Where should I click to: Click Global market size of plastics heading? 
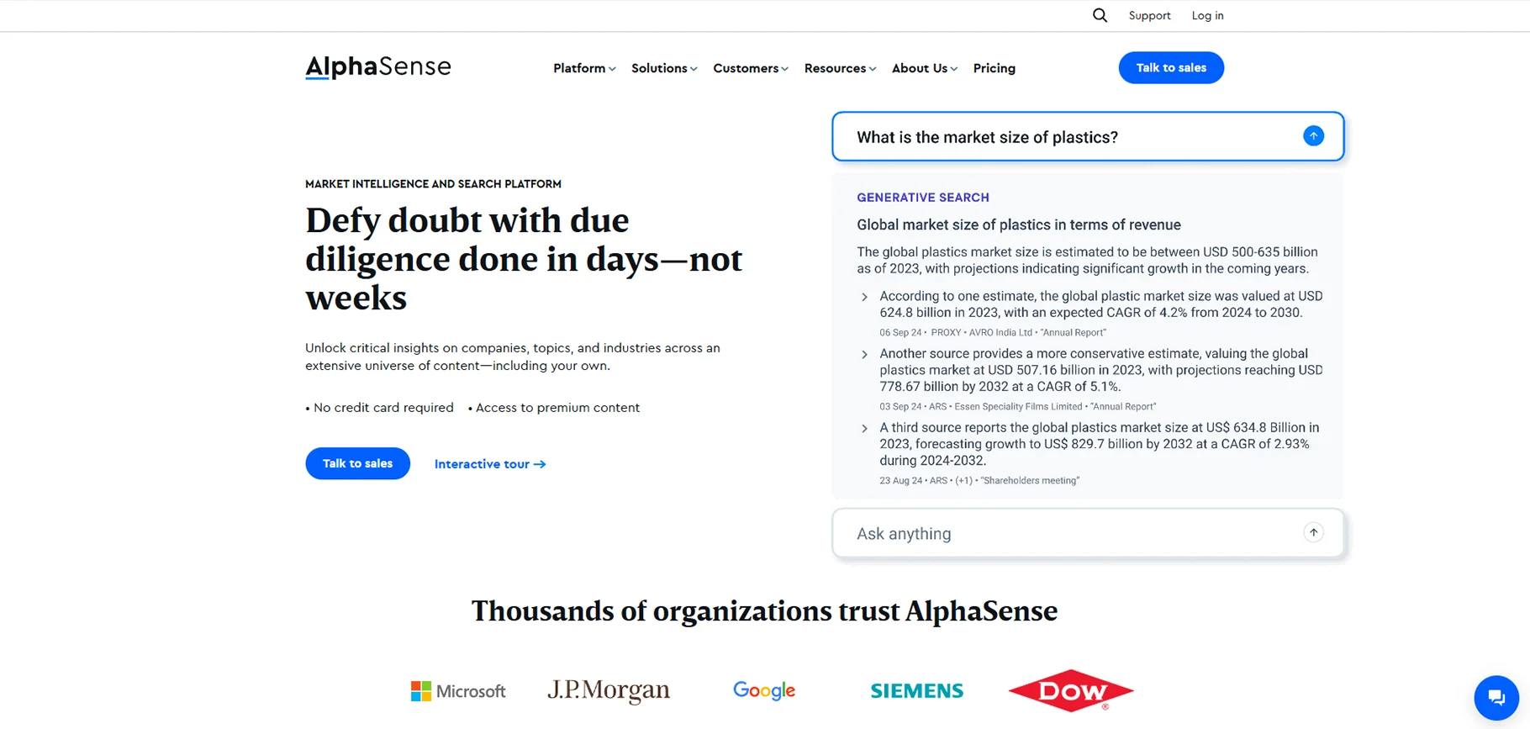coord(1019,225)
